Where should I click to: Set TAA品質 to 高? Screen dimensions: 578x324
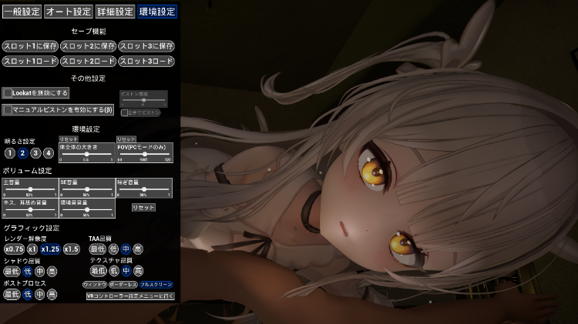click(x=138, y=249)
